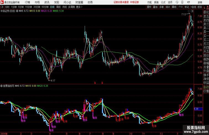Screen dimensions: 209x135
Task: Click month 12 marker on time axis
Action: [x=161, y=134]
